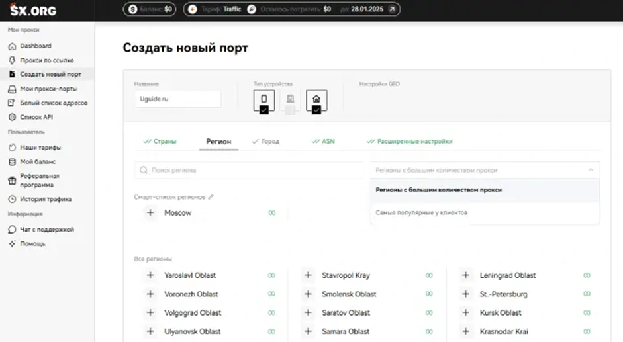This screenshot has width=623, height=342.
Task: Add Yaroslavl Oblast with plus icon
Action: [x=150, y=275]
